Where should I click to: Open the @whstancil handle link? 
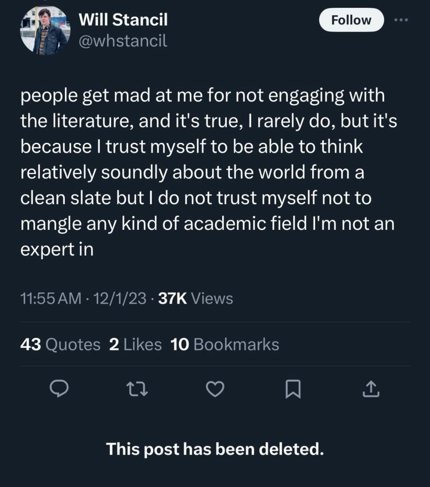123,41
